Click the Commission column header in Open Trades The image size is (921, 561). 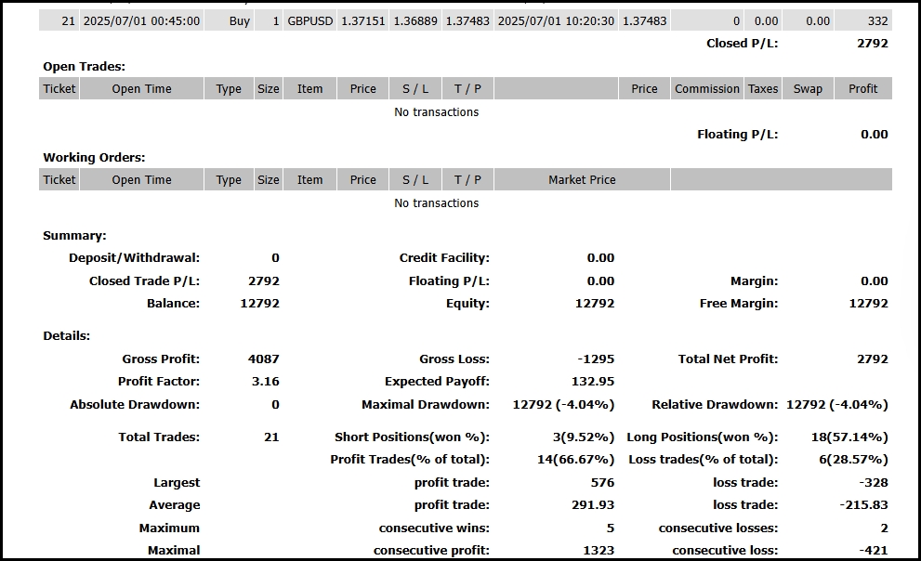707,89
